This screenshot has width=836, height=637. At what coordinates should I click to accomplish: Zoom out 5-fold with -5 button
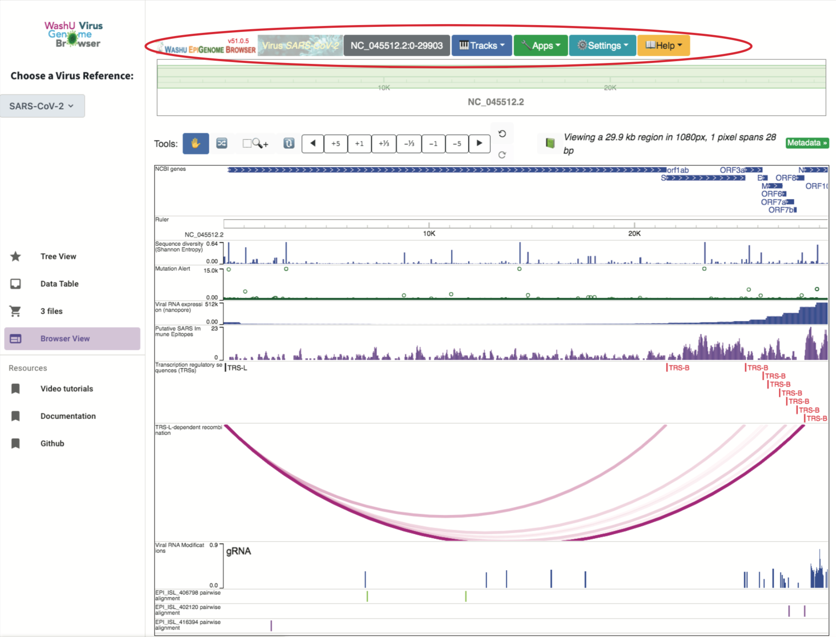(457, 143)
